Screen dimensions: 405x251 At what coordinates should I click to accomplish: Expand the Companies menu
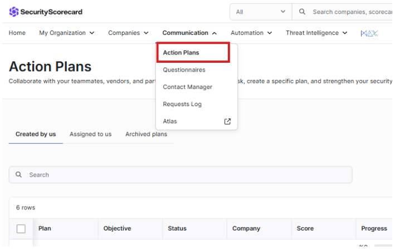(128, 33)
